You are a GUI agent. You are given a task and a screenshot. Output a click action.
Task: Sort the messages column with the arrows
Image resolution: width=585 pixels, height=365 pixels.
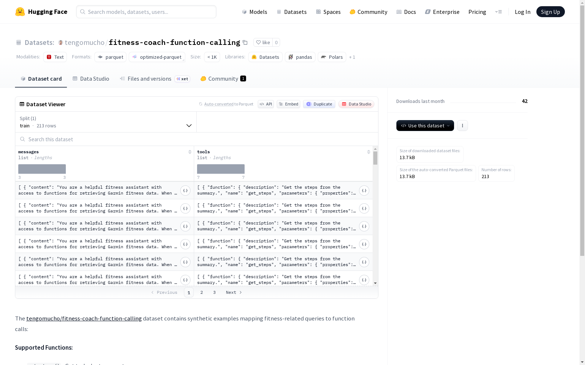(x=190, y=152)
